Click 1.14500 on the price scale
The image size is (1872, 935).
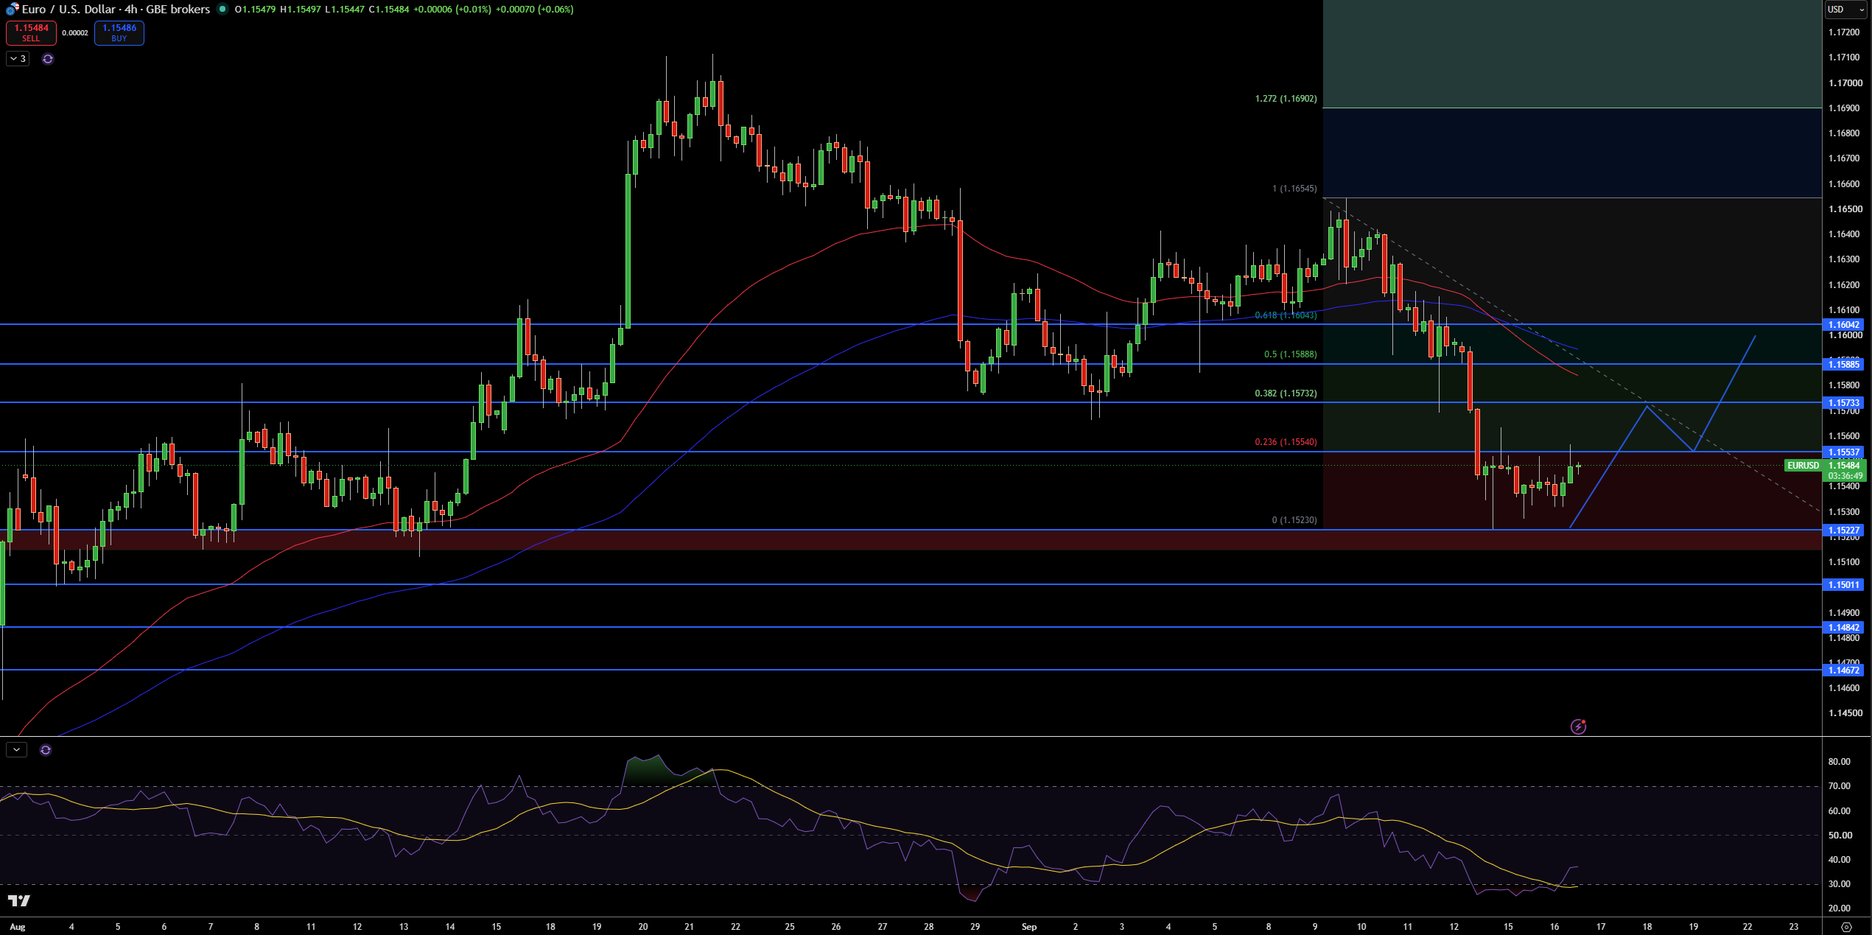[x=1844, y=712]
